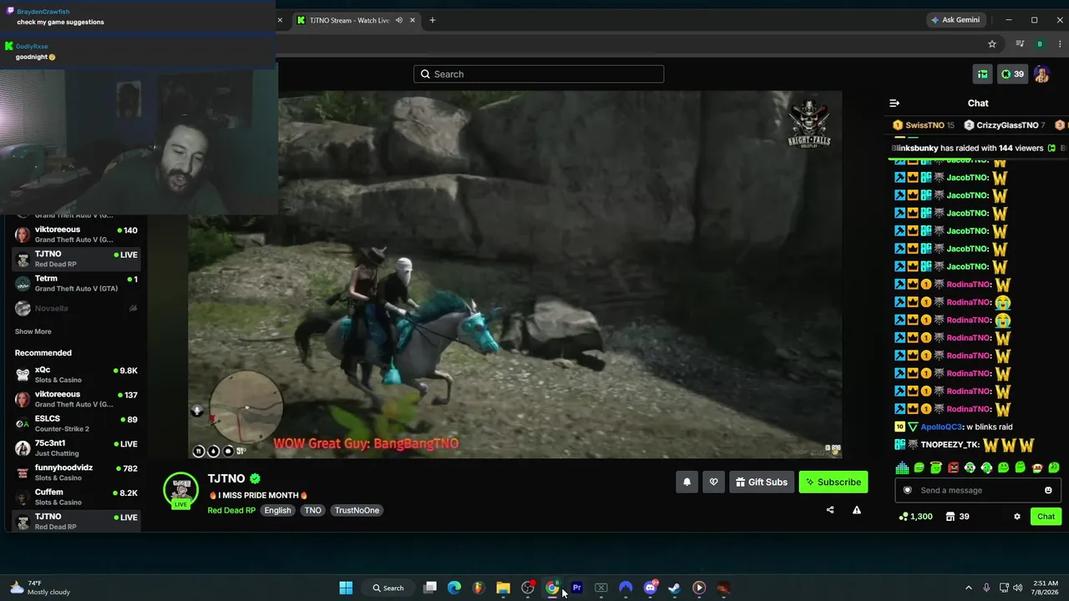Click the taskbar Search box
1069x601 pixels.
point(388,588)
